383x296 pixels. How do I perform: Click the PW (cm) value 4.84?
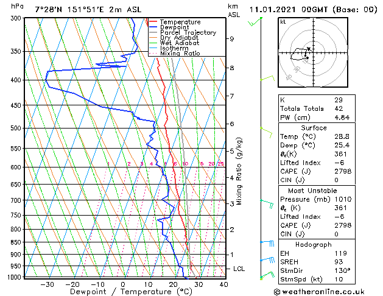tap(342, 118)
